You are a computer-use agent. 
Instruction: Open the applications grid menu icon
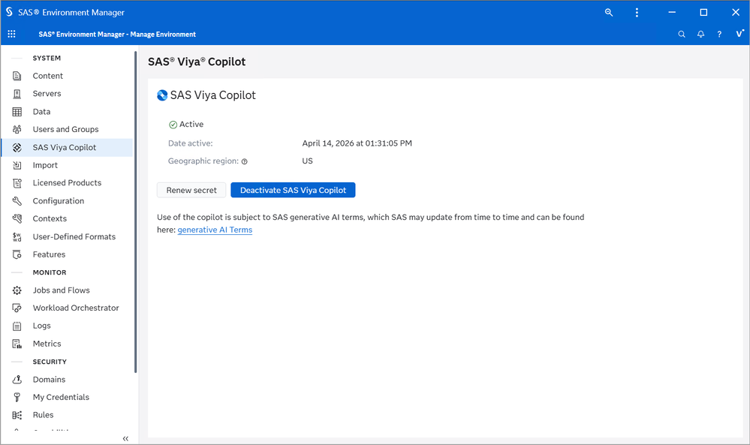[11, 34]
